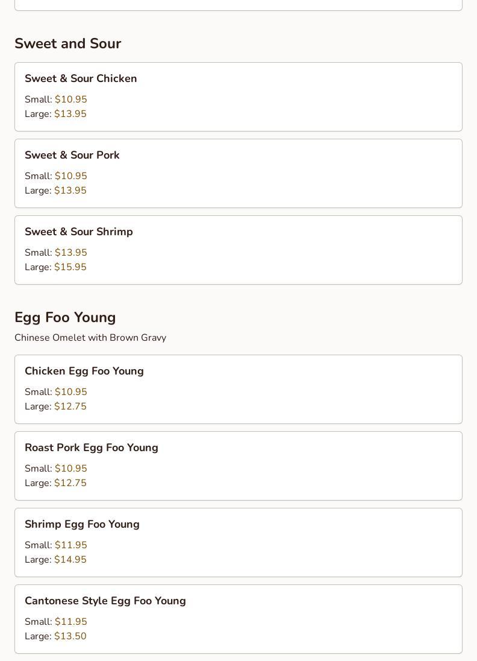Click Sweet & Sour Chicken large price
Screen dimensions: 477x661
70,114
